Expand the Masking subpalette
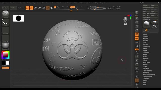This screenshot has height=90, width=161. [145, 54]
